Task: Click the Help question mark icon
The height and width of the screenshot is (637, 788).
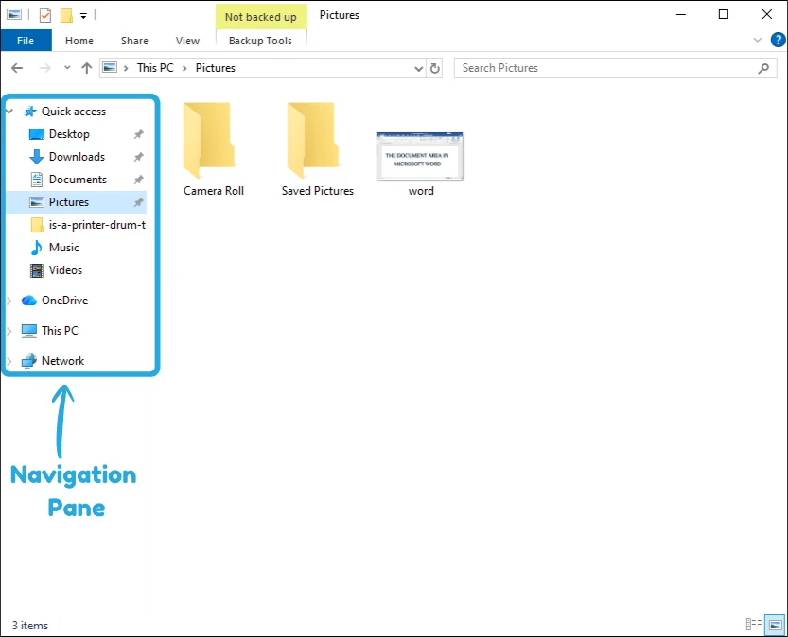Action: click(778, 40)
